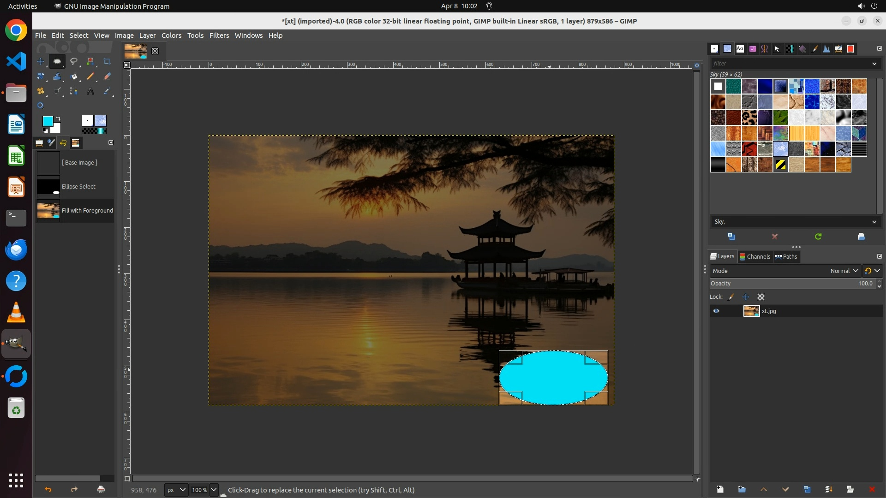The image size is (886, 498).
Task: Choose the Pencil tool
Action: click(x=90, y=77)
